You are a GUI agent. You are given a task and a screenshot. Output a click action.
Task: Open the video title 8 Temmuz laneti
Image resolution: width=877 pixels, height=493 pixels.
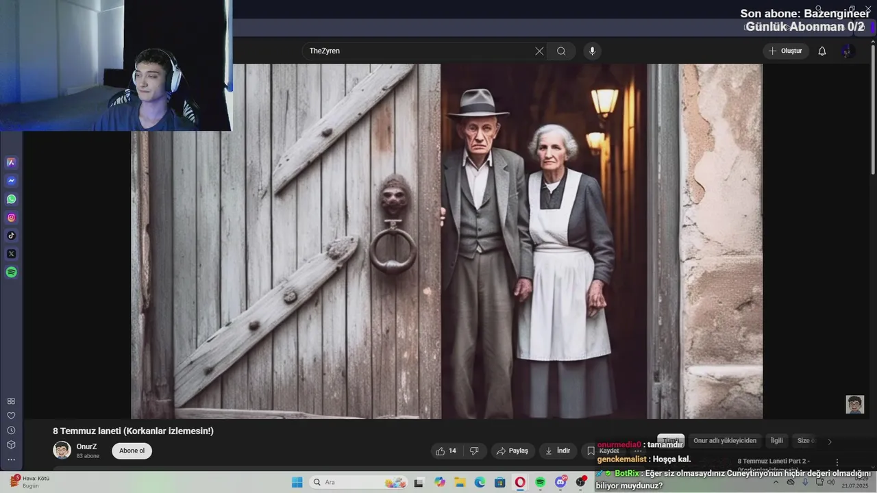click(x=133, y=431)
